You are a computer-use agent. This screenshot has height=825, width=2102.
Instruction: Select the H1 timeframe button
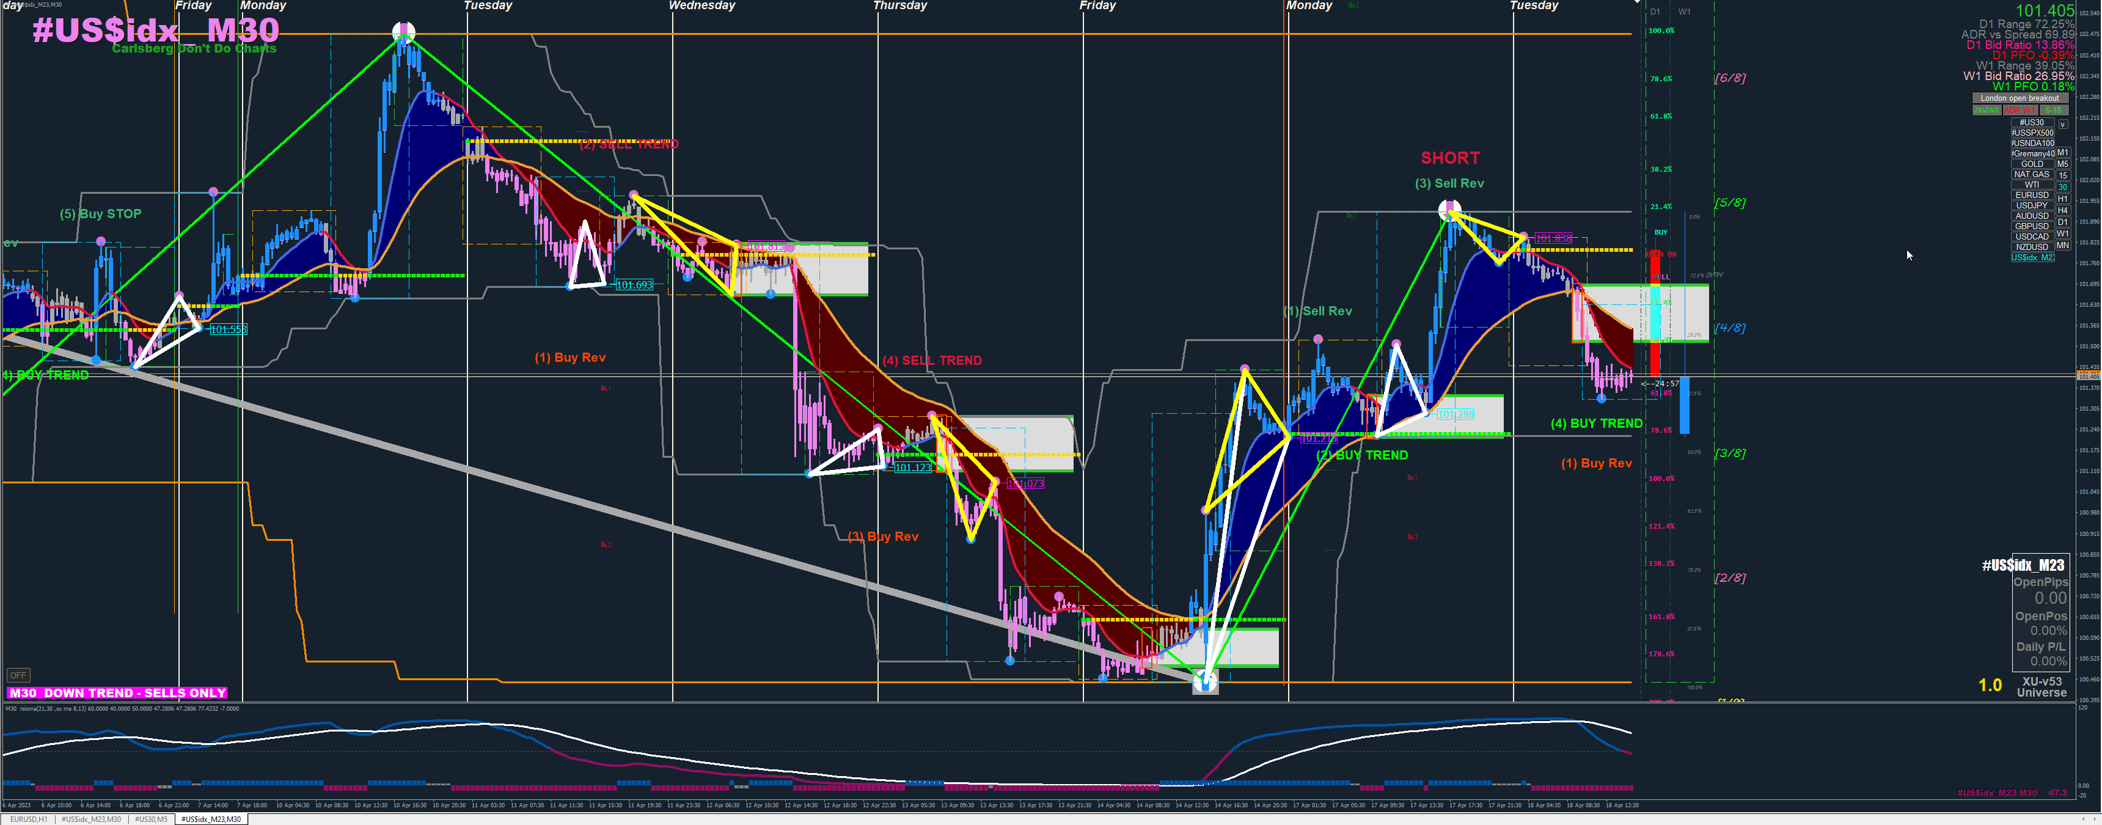click(x=2063, y=199)
